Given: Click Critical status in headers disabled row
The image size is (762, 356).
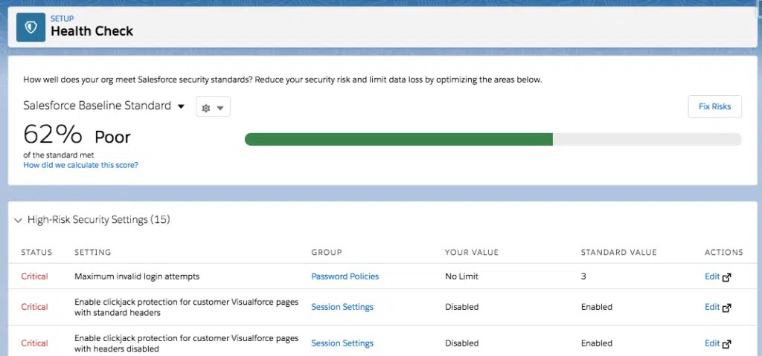Looking at the screenshot, I should pos(34,343).
